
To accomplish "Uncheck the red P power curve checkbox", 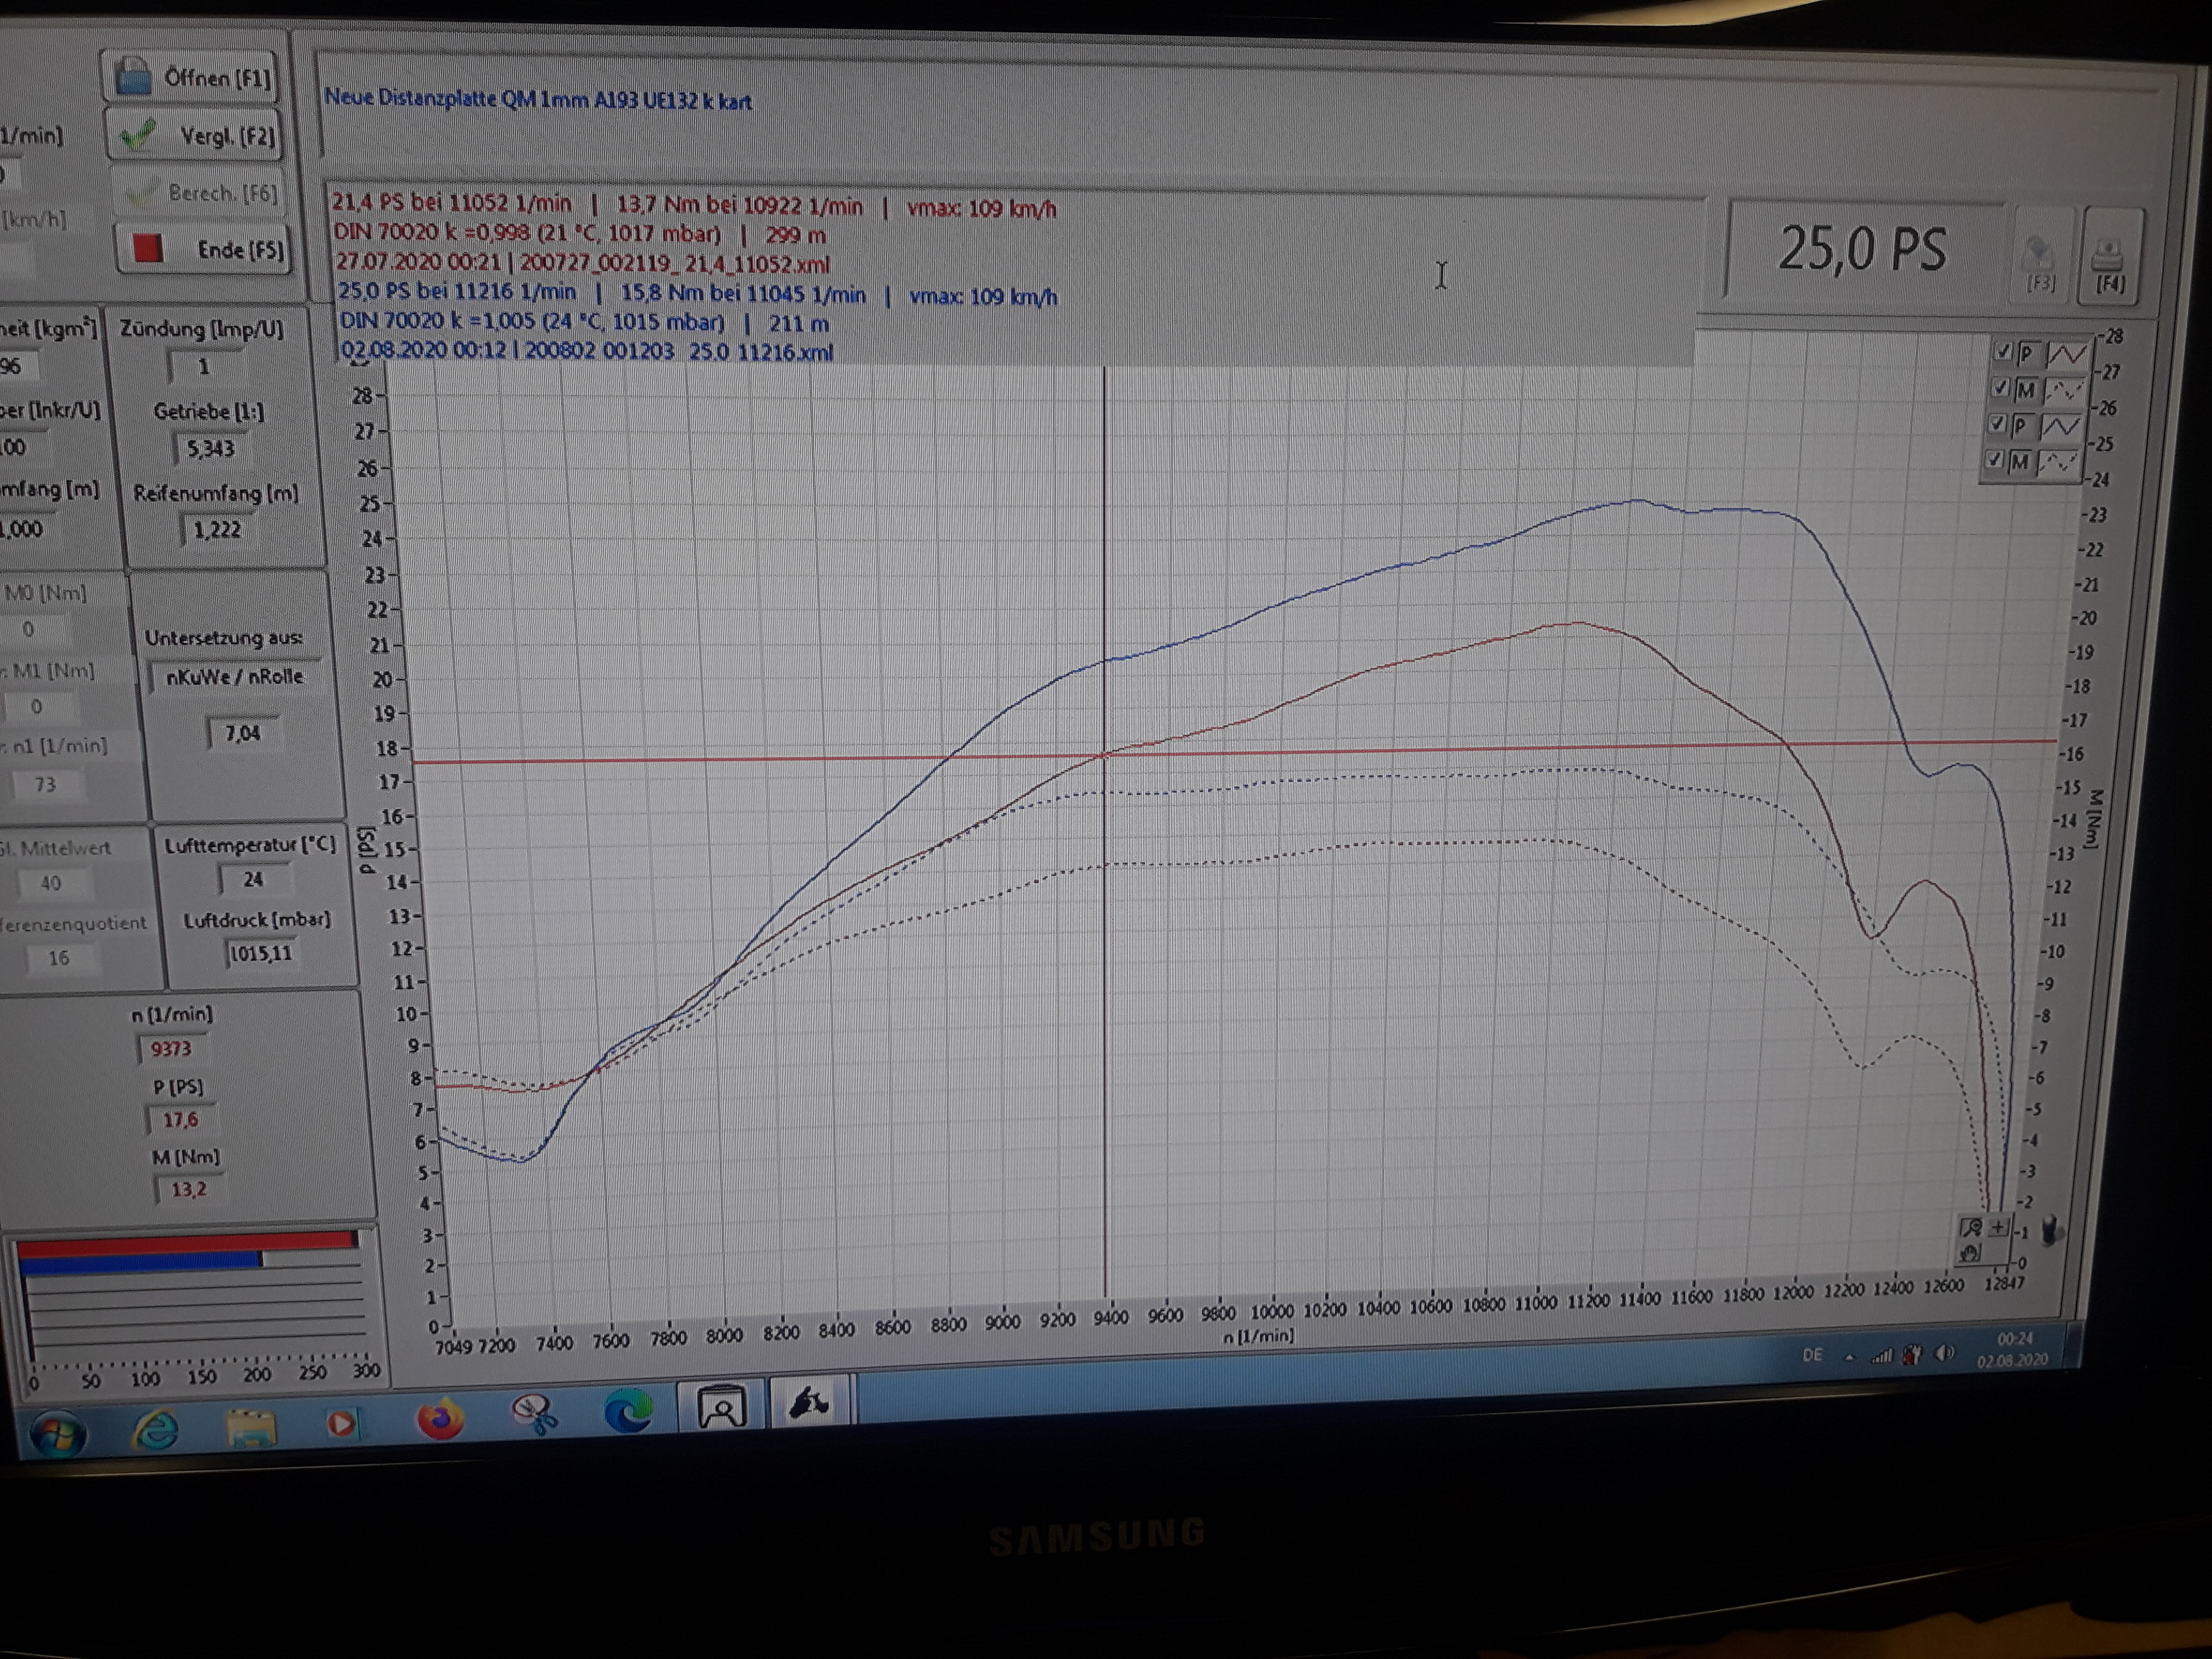I will tap(2003, 352).
